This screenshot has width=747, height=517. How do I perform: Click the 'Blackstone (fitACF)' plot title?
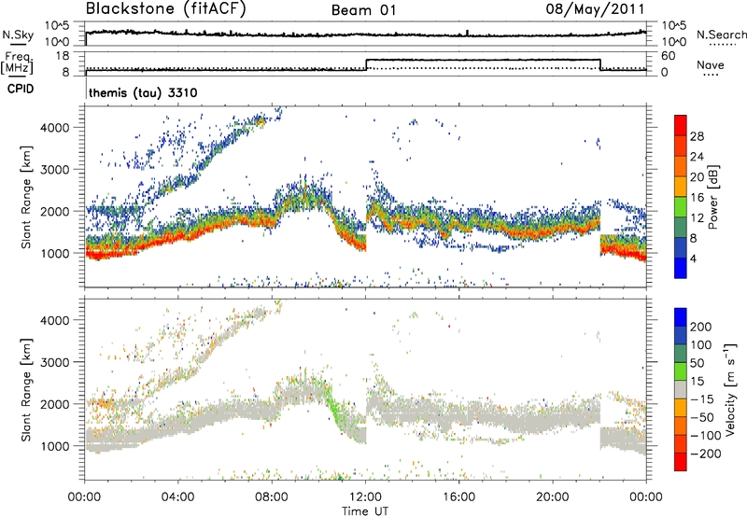click(166, 8)
